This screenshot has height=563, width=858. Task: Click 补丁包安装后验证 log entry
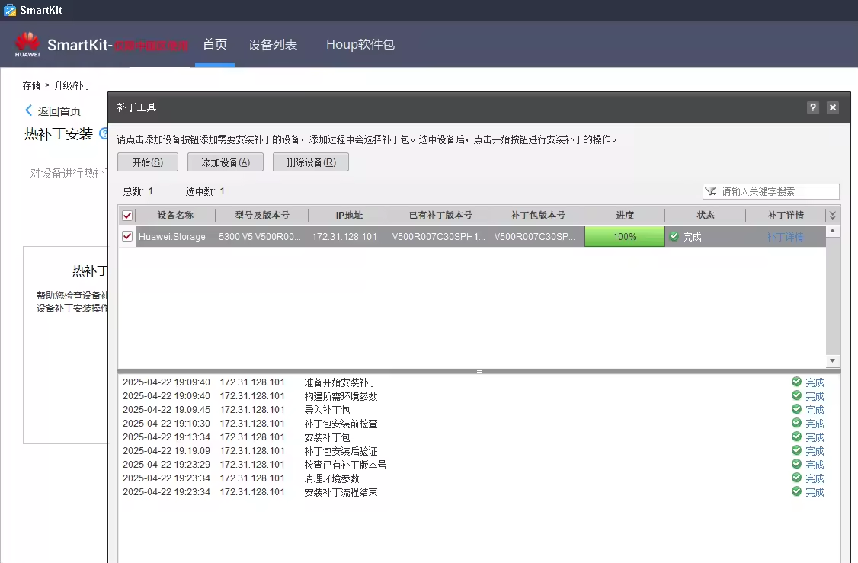[341, 451]
